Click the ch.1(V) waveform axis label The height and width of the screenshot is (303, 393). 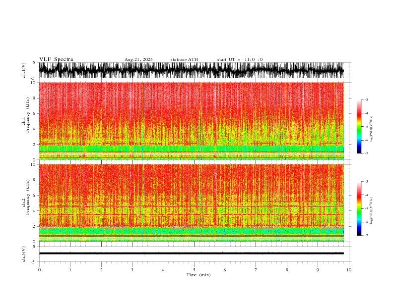[x=24, y=70]
